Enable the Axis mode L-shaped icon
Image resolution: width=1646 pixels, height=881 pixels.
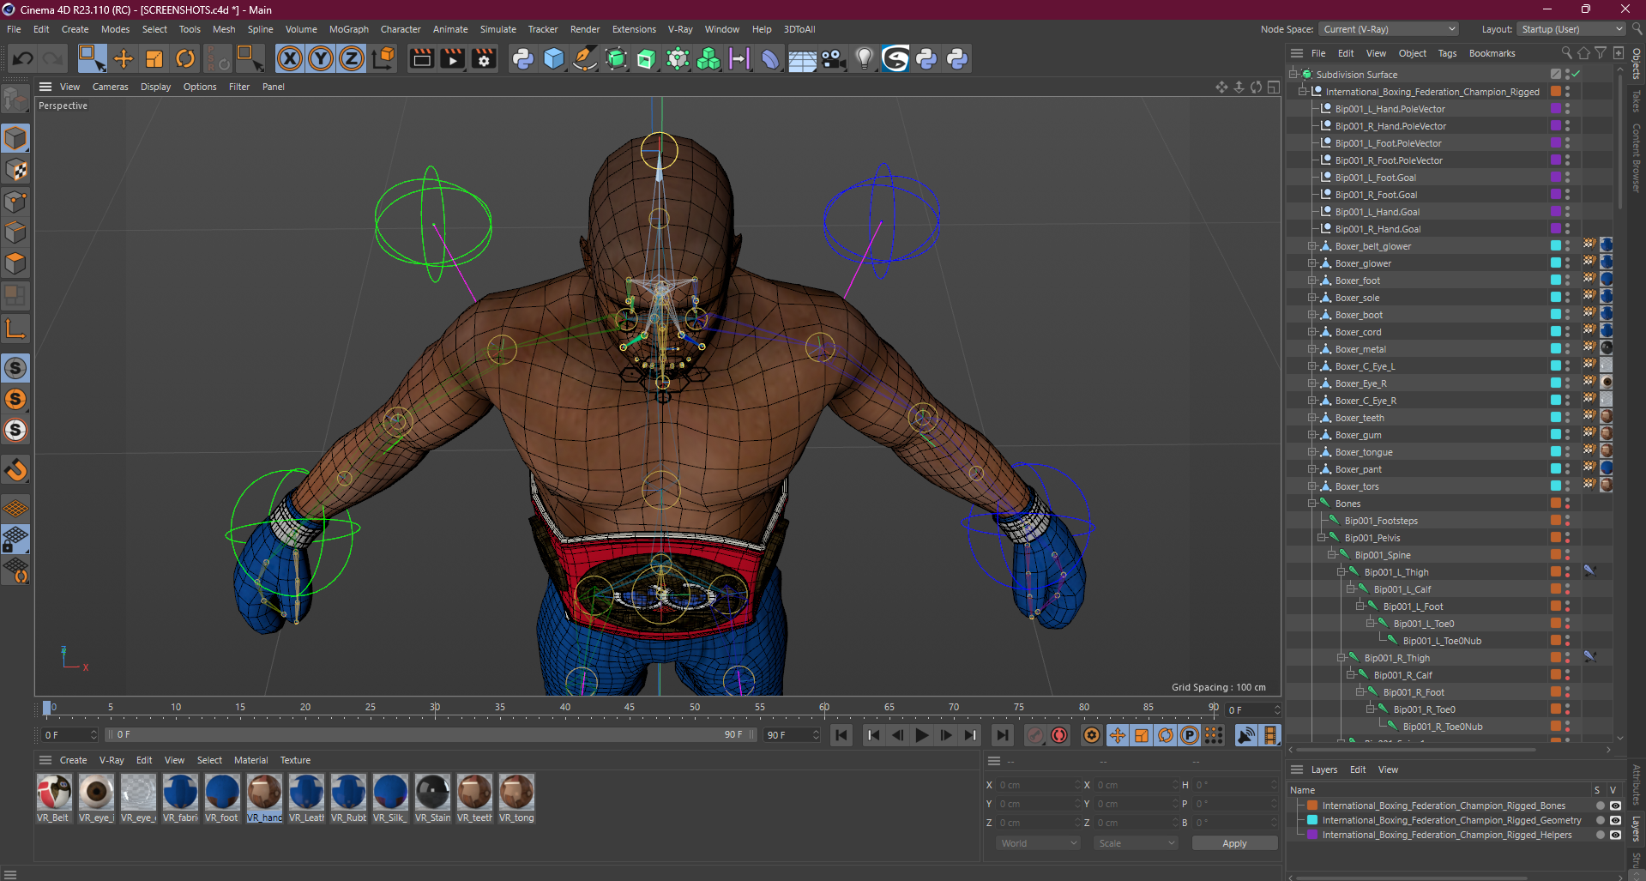click(x=15, y=329)
